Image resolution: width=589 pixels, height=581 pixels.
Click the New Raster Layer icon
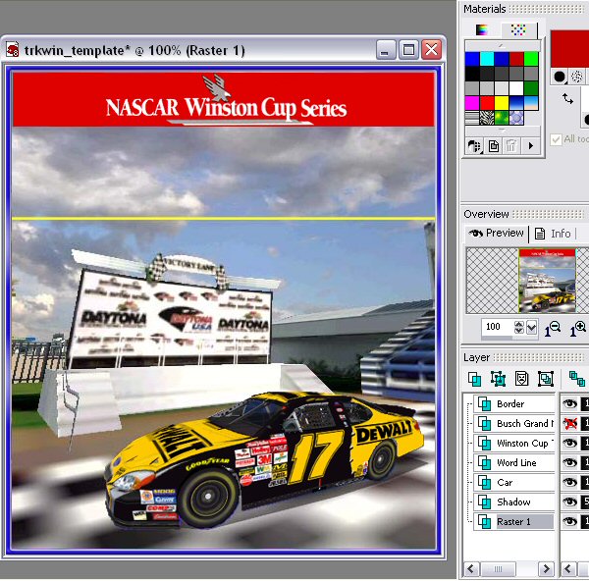pos(475,379)
